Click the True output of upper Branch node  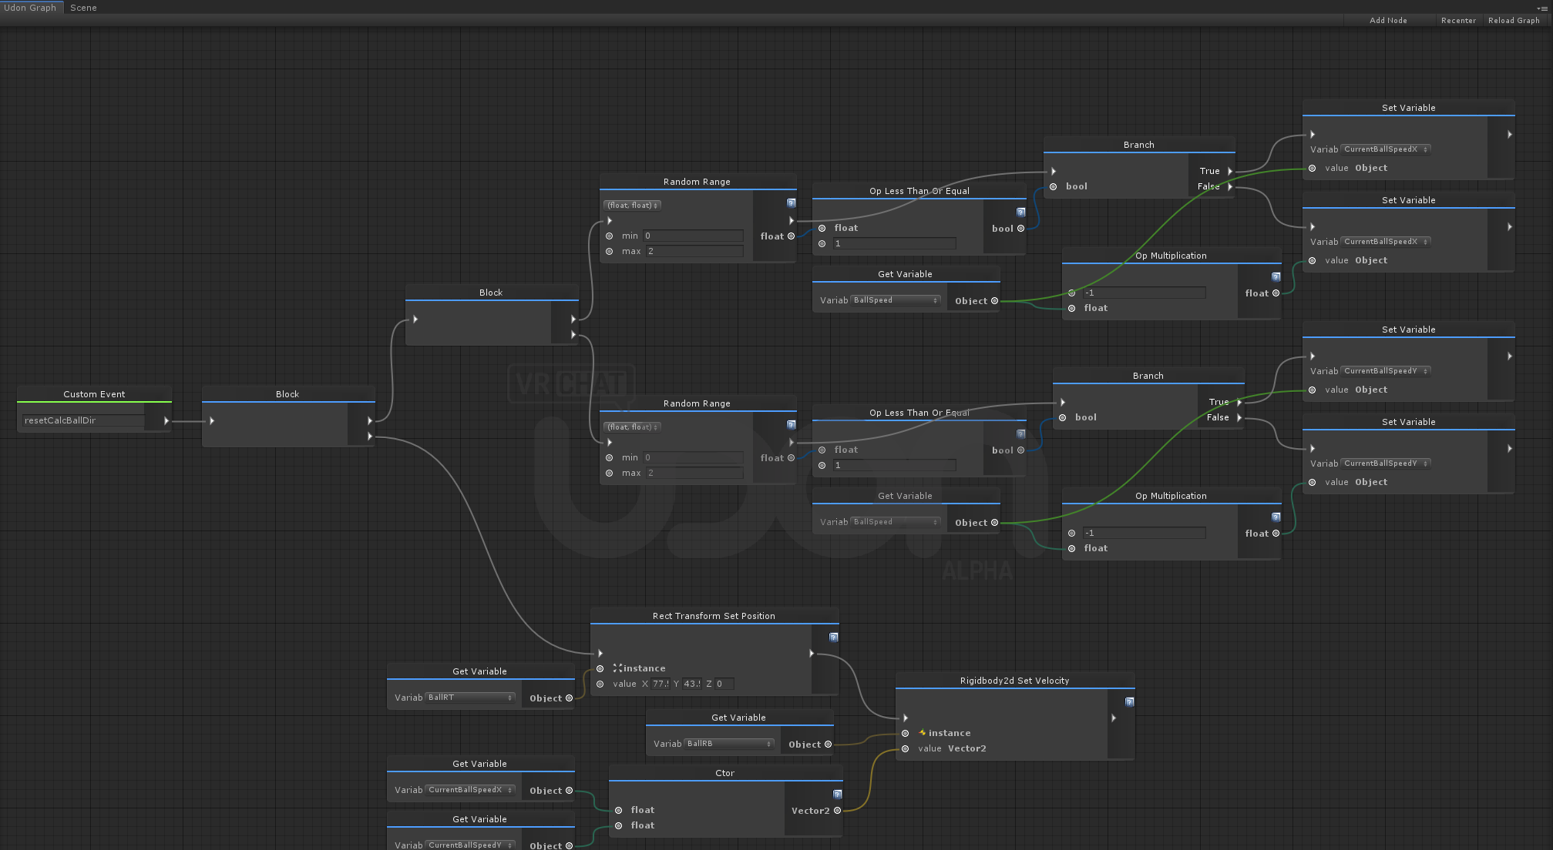pos(1230,171)
